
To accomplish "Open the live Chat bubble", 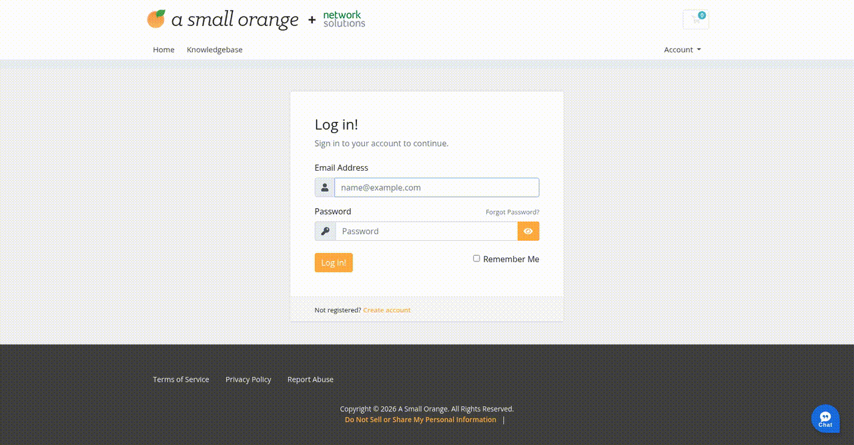I will [x=825, y=418].
